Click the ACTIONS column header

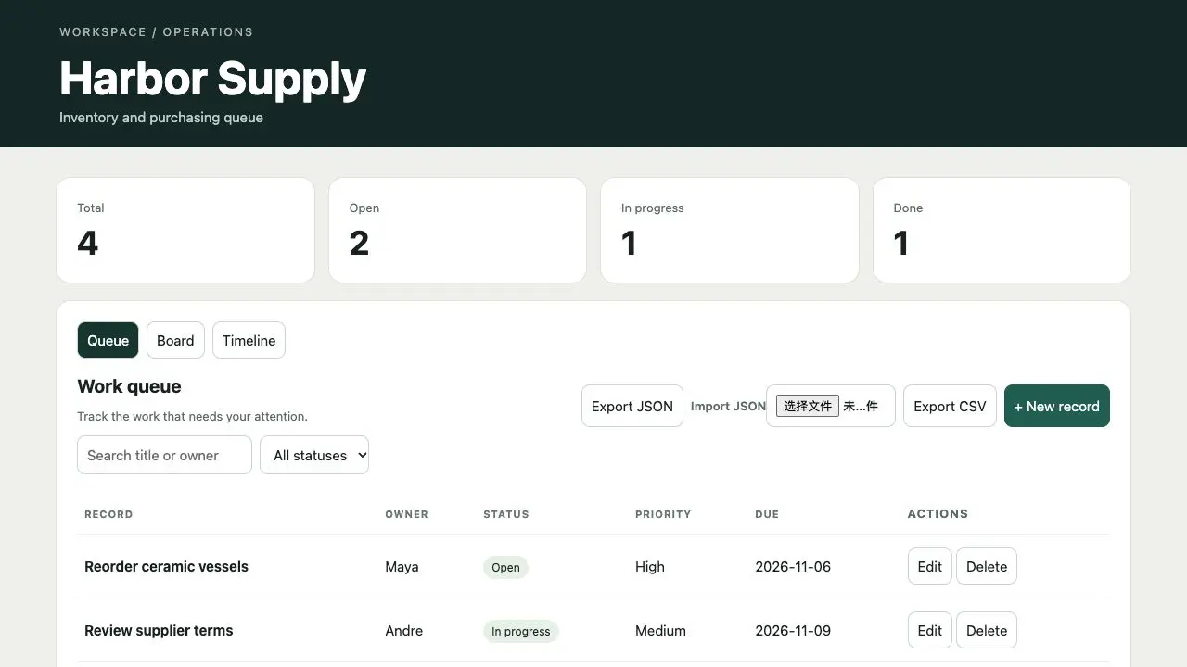[938, 513]
